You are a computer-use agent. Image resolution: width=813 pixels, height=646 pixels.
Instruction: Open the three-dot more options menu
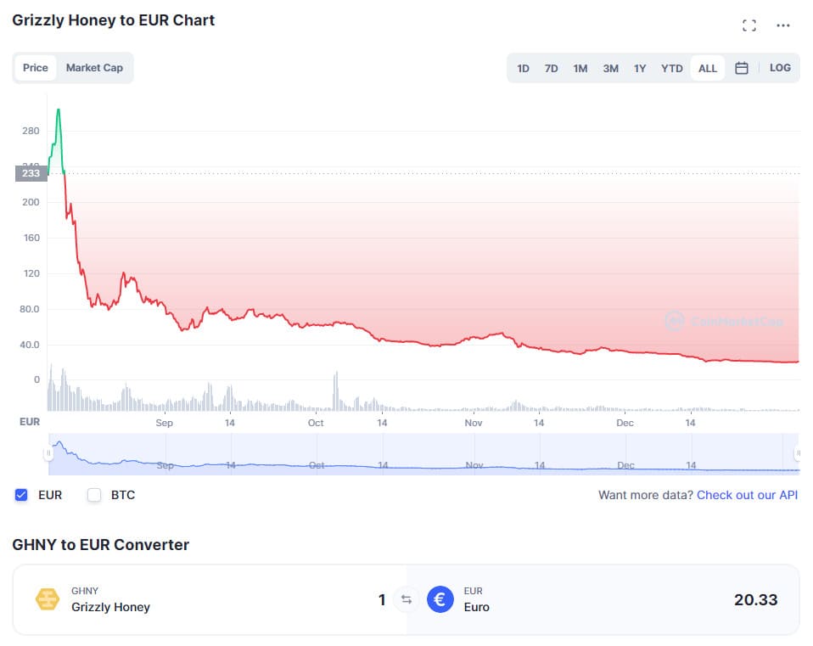[783, 25]
